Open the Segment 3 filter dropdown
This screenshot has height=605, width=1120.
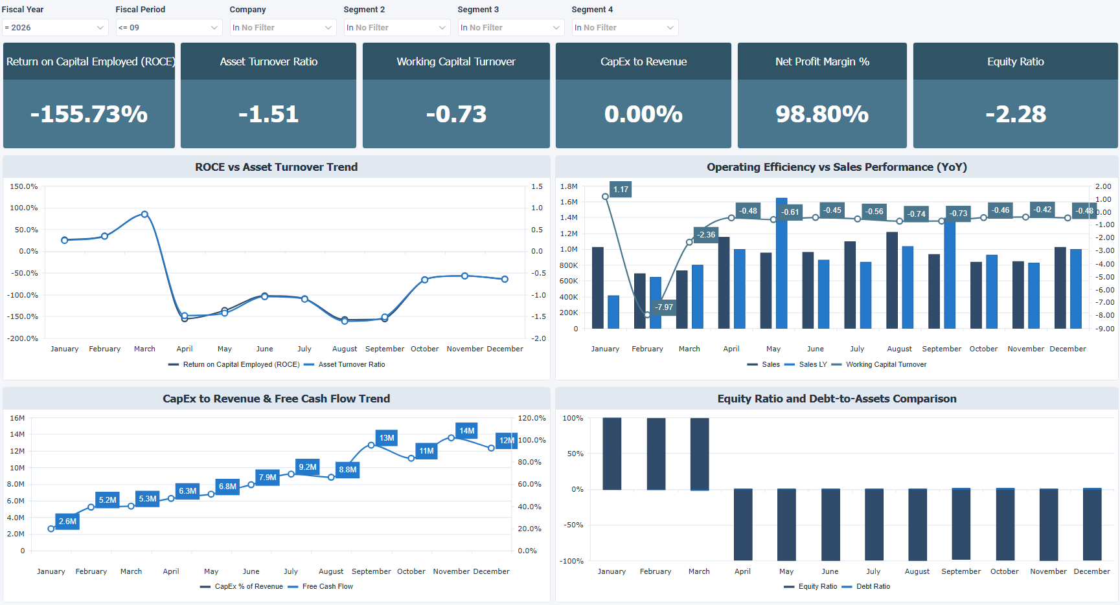[x=511, y=28]
